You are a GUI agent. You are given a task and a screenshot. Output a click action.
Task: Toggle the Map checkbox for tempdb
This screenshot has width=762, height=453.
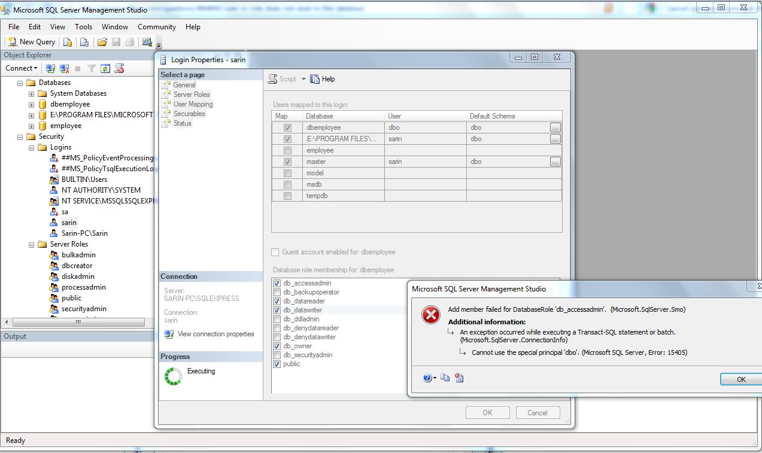[x=288, y=196]
